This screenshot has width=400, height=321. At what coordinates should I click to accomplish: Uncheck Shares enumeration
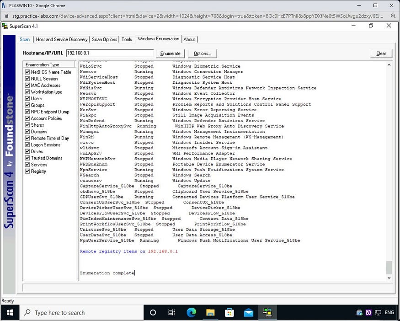[x=27, y=125]
